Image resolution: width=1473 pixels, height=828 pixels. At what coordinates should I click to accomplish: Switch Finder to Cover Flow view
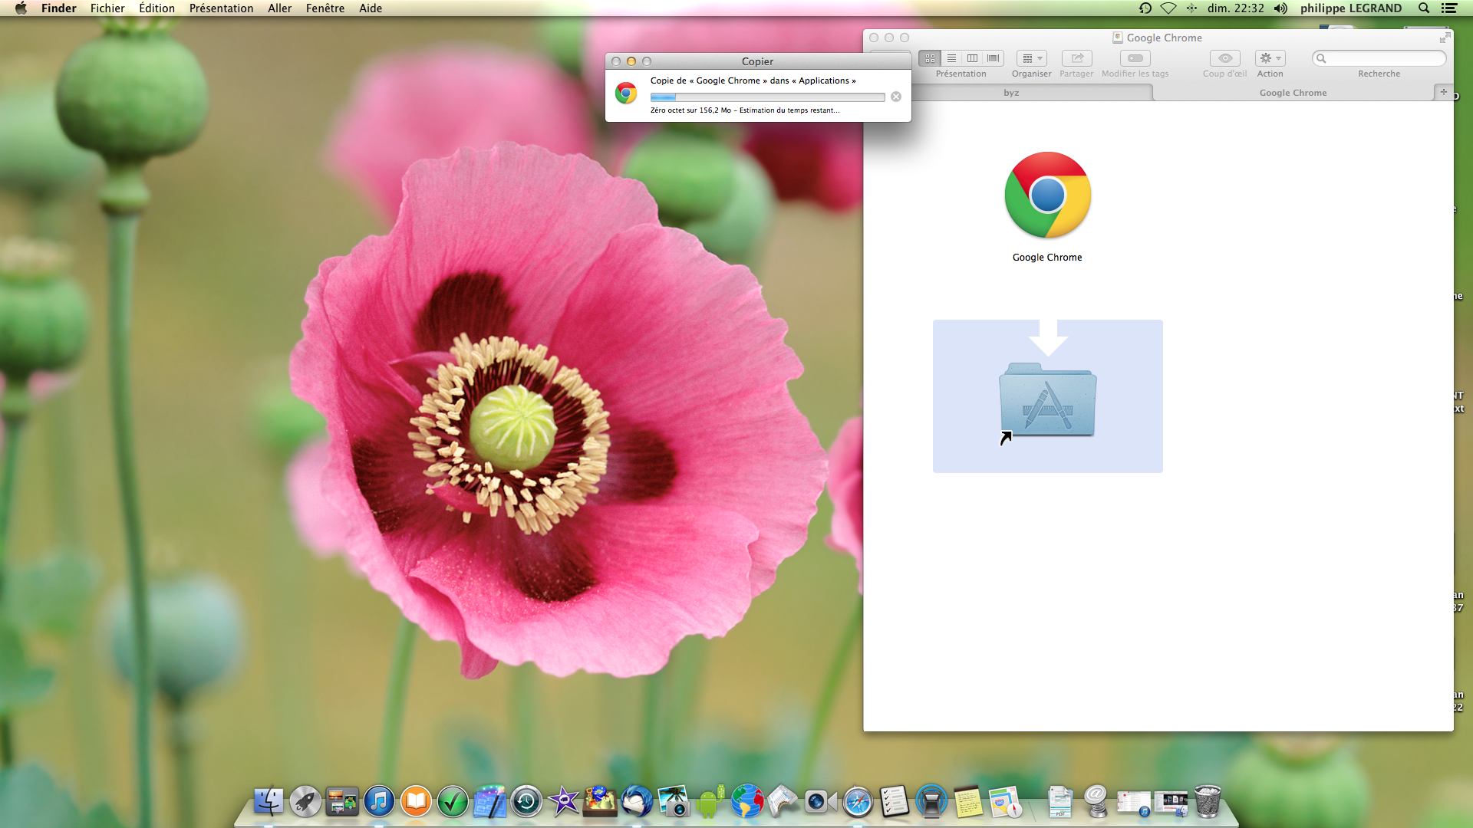pos(994,58)
